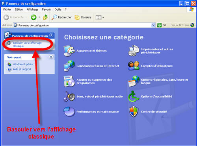Screen dimensions: 197x146
Task: Open the address bar dropdown arrow
Action: click(153, 25)
